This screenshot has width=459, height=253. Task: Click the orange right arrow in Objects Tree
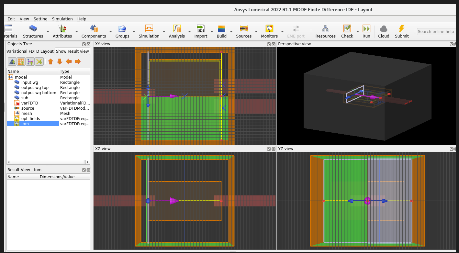tap(78, 61)
